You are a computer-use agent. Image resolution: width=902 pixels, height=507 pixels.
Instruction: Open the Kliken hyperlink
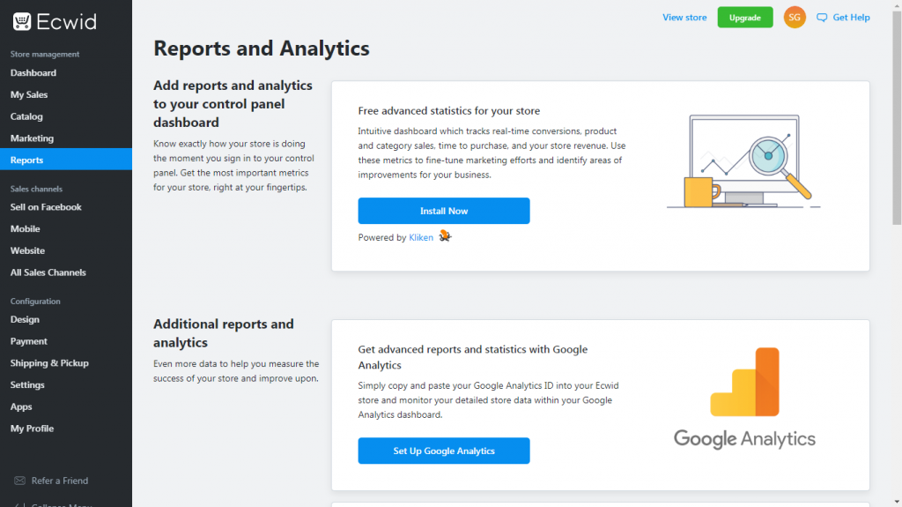tap(421, 238)
